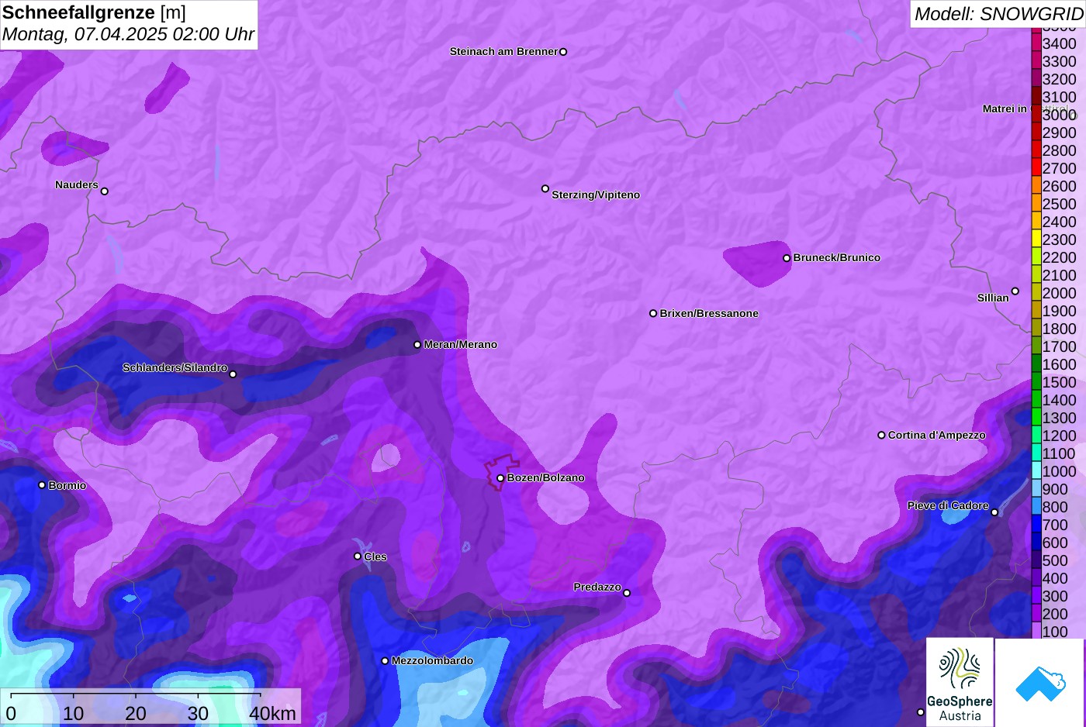Click the red outlined Bolzano area
1086x727 pixels.
coord(501,471)
